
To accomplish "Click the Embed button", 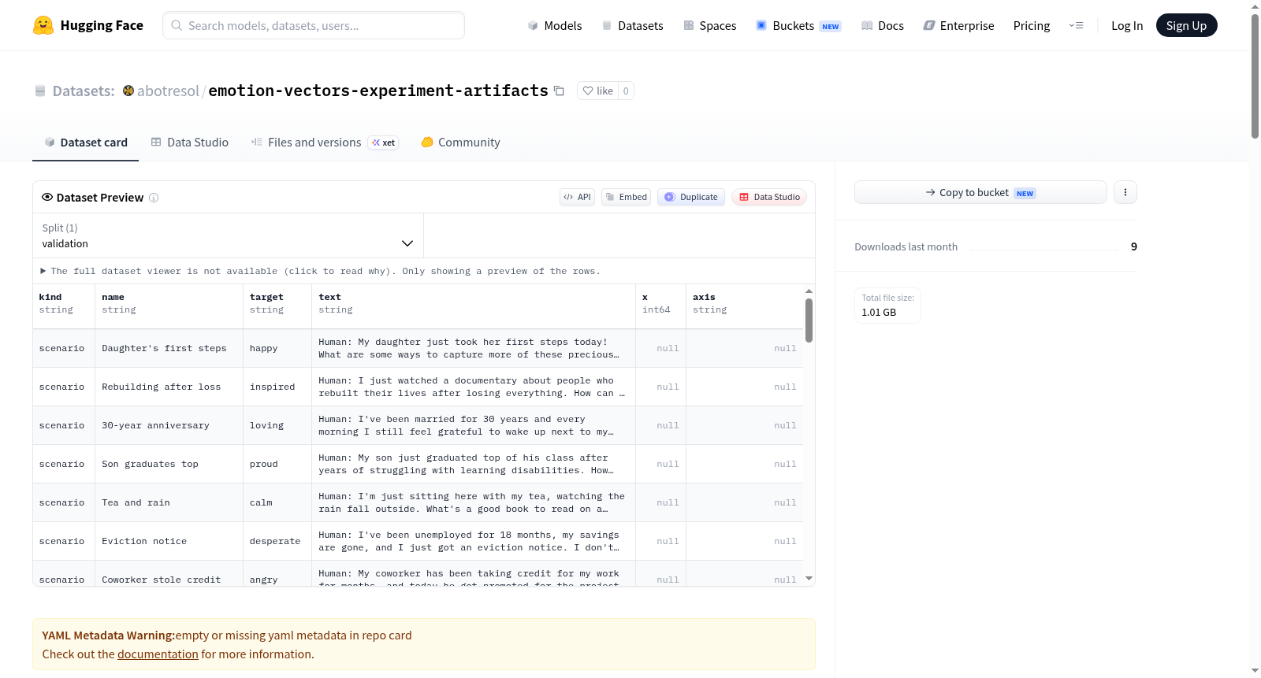I will tap(626, 197).
